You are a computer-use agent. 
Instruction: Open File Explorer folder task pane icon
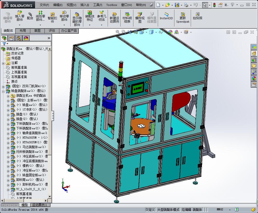pyautogui.click(x=254, y=66)
